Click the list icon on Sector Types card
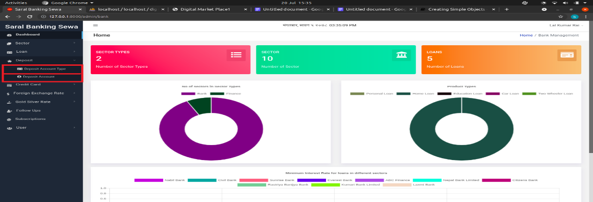Screen dimensions: 593x202 [x=236, y=55]
